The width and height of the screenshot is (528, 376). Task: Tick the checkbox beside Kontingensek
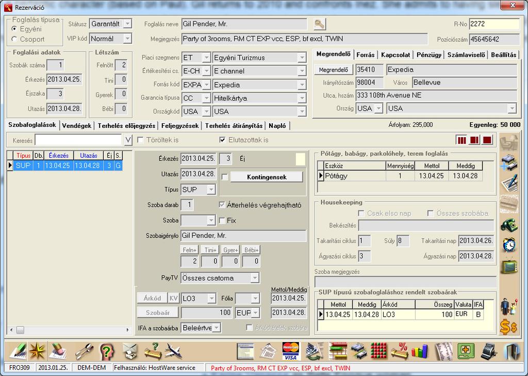(225, 177)
